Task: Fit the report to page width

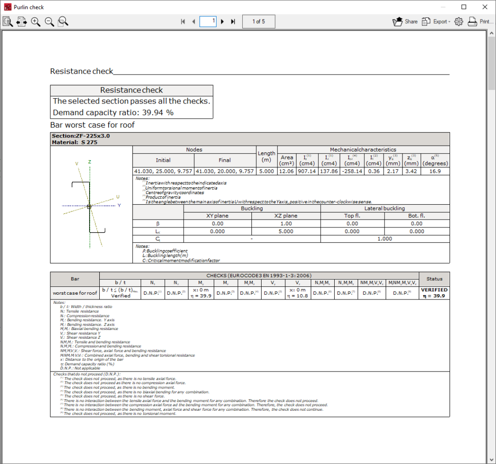Action: pyautogui.click(x=21, y=21)
